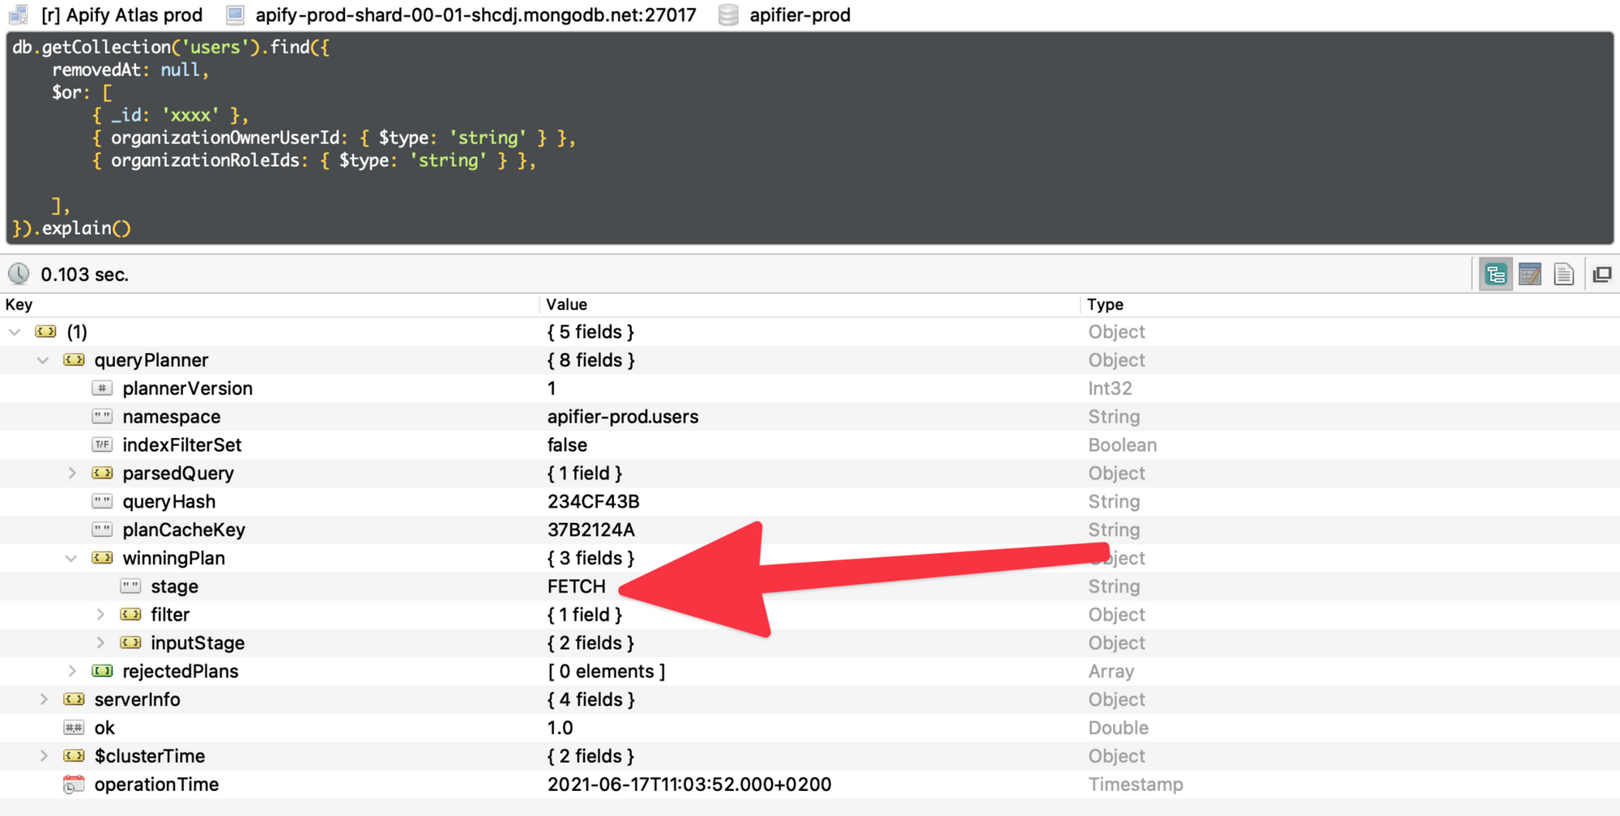Click the false value of indexFilterSet
1620x816 pixels.
point(567,445)
